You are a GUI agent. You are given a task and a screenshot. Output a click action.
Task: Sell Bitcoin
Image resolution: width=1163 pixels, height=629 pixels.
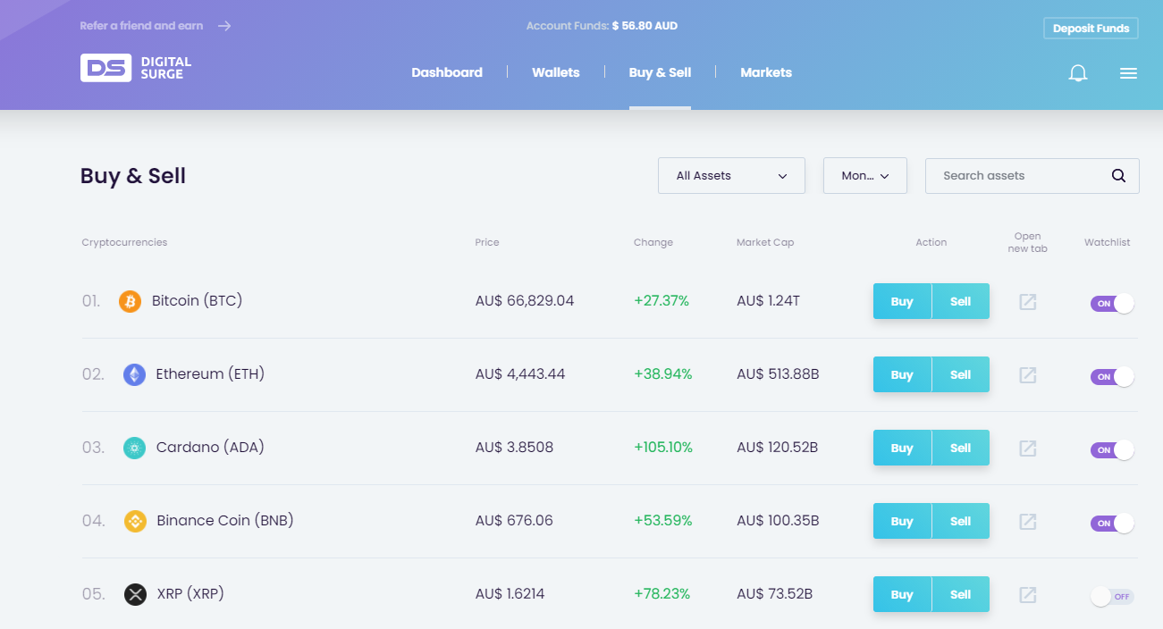coord(961,301)
